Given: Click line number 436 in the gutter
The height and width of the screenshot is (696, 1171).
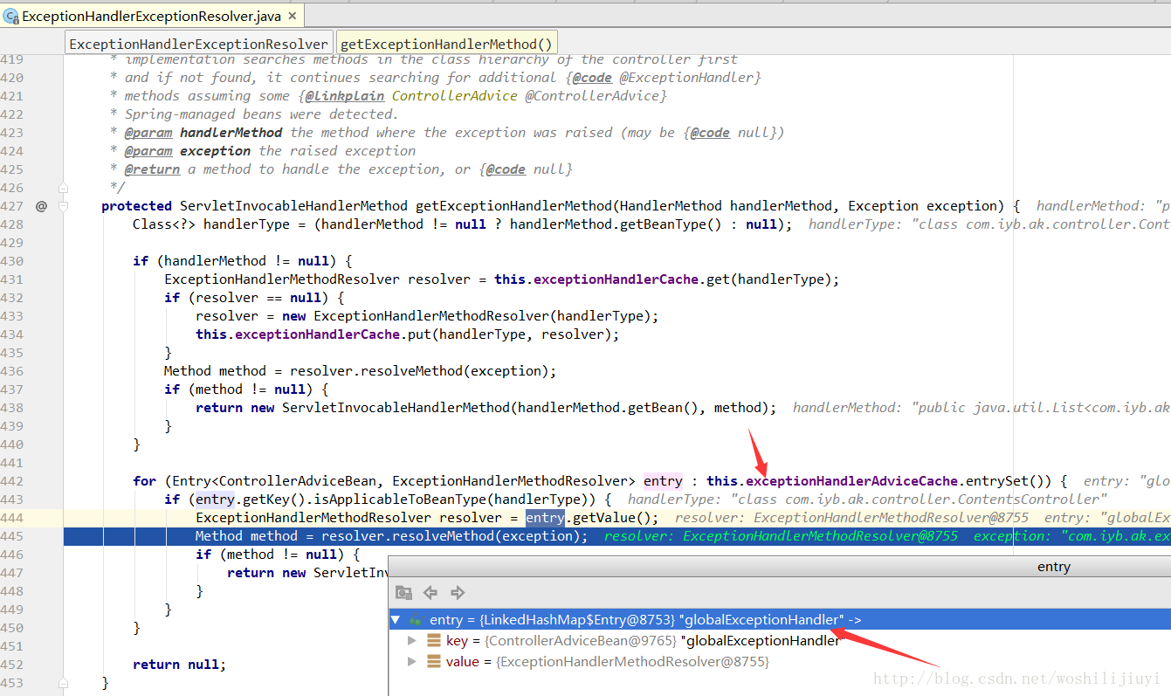Looking at the screenshot, I should click(x=12, y=371).
